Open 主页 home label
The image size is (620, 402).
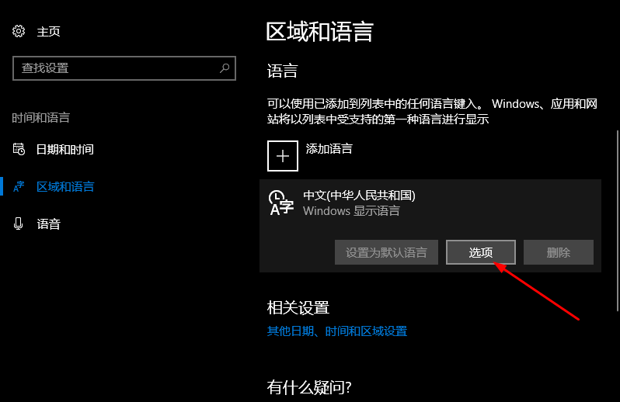coord(48,32)
